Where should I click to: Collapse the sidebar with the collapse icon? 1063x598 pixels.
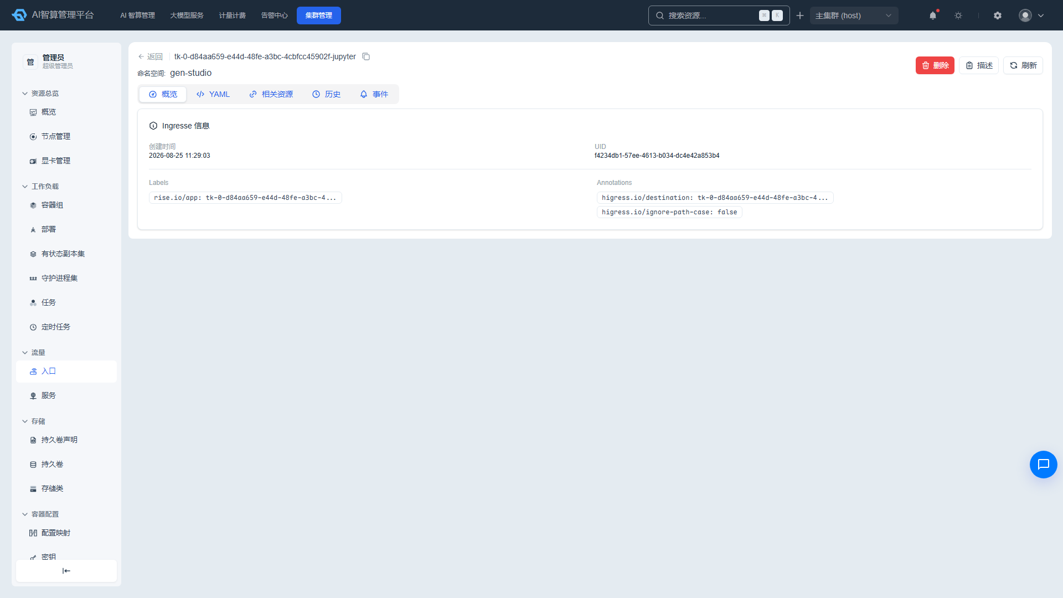click(x=66, y=571)
